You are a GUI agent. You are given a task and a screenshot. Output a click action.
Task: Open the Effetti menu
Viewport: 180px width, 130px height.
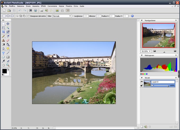point(43,6)
